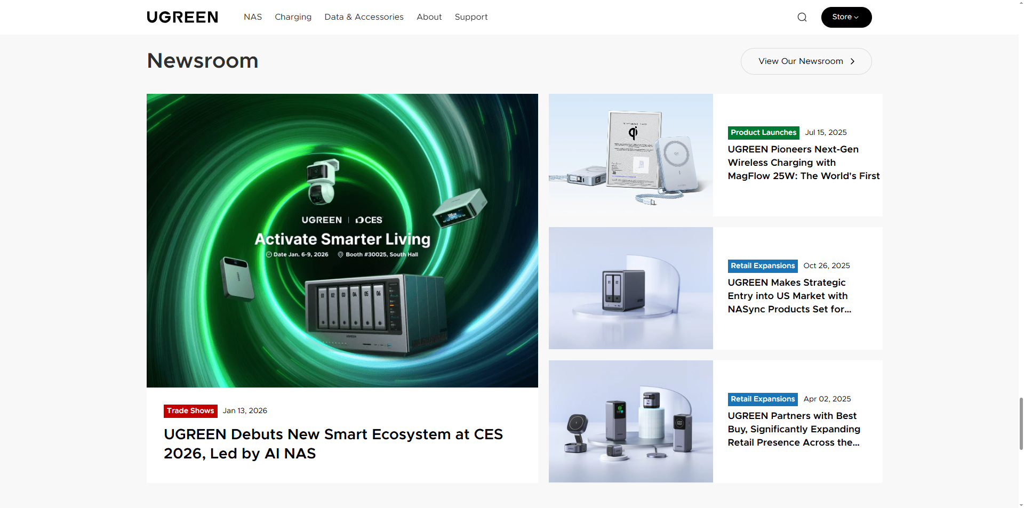This screenshot has width=1024, height=508.
Task: Open the NAS menu
Action: point(252,17)
